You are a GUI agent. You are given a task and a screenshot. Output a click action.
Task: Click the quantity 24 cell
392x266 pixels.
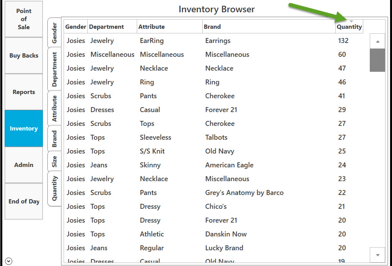[342, 165]
